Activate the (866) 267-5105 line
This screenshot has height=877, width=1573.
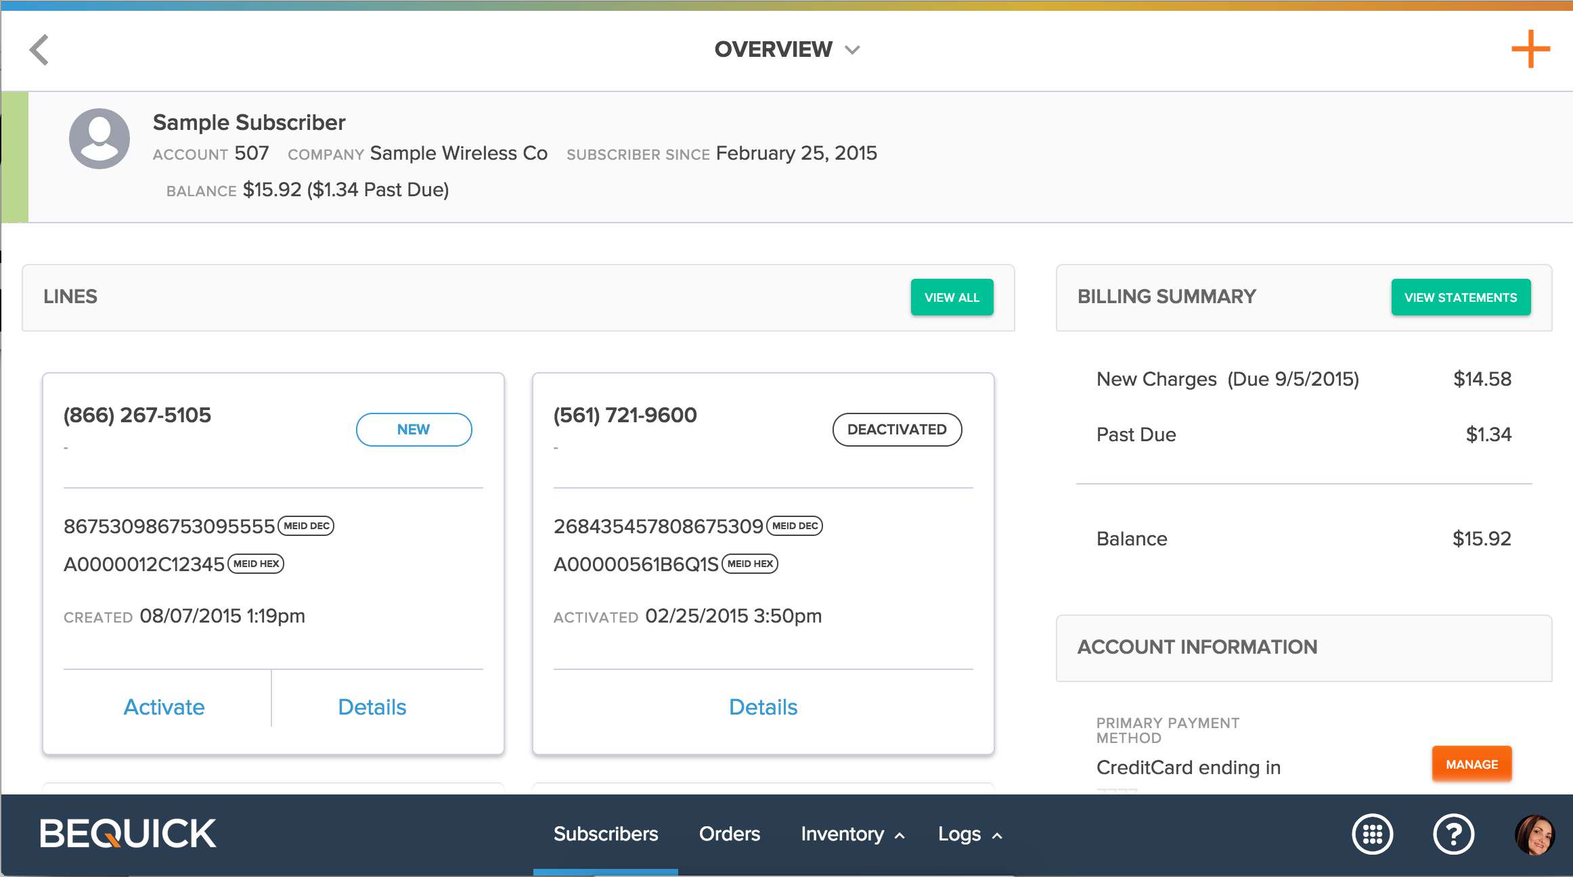point(164,706)
